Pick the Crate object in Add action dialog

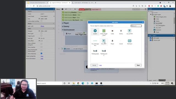112,32
